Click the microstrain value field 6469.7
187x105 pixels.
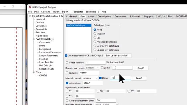(93, 83)
